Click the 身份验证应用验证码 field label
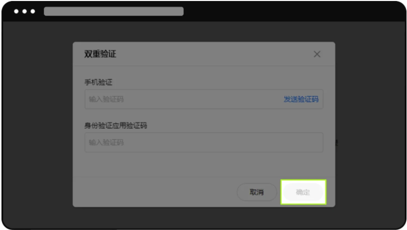Viewport: 407px width, 230px height. 115,126
